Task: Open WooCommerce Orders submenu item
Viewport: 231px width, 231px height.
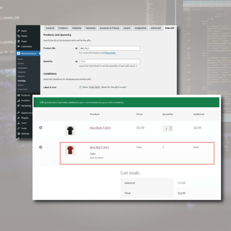Action: pos(21,63)
